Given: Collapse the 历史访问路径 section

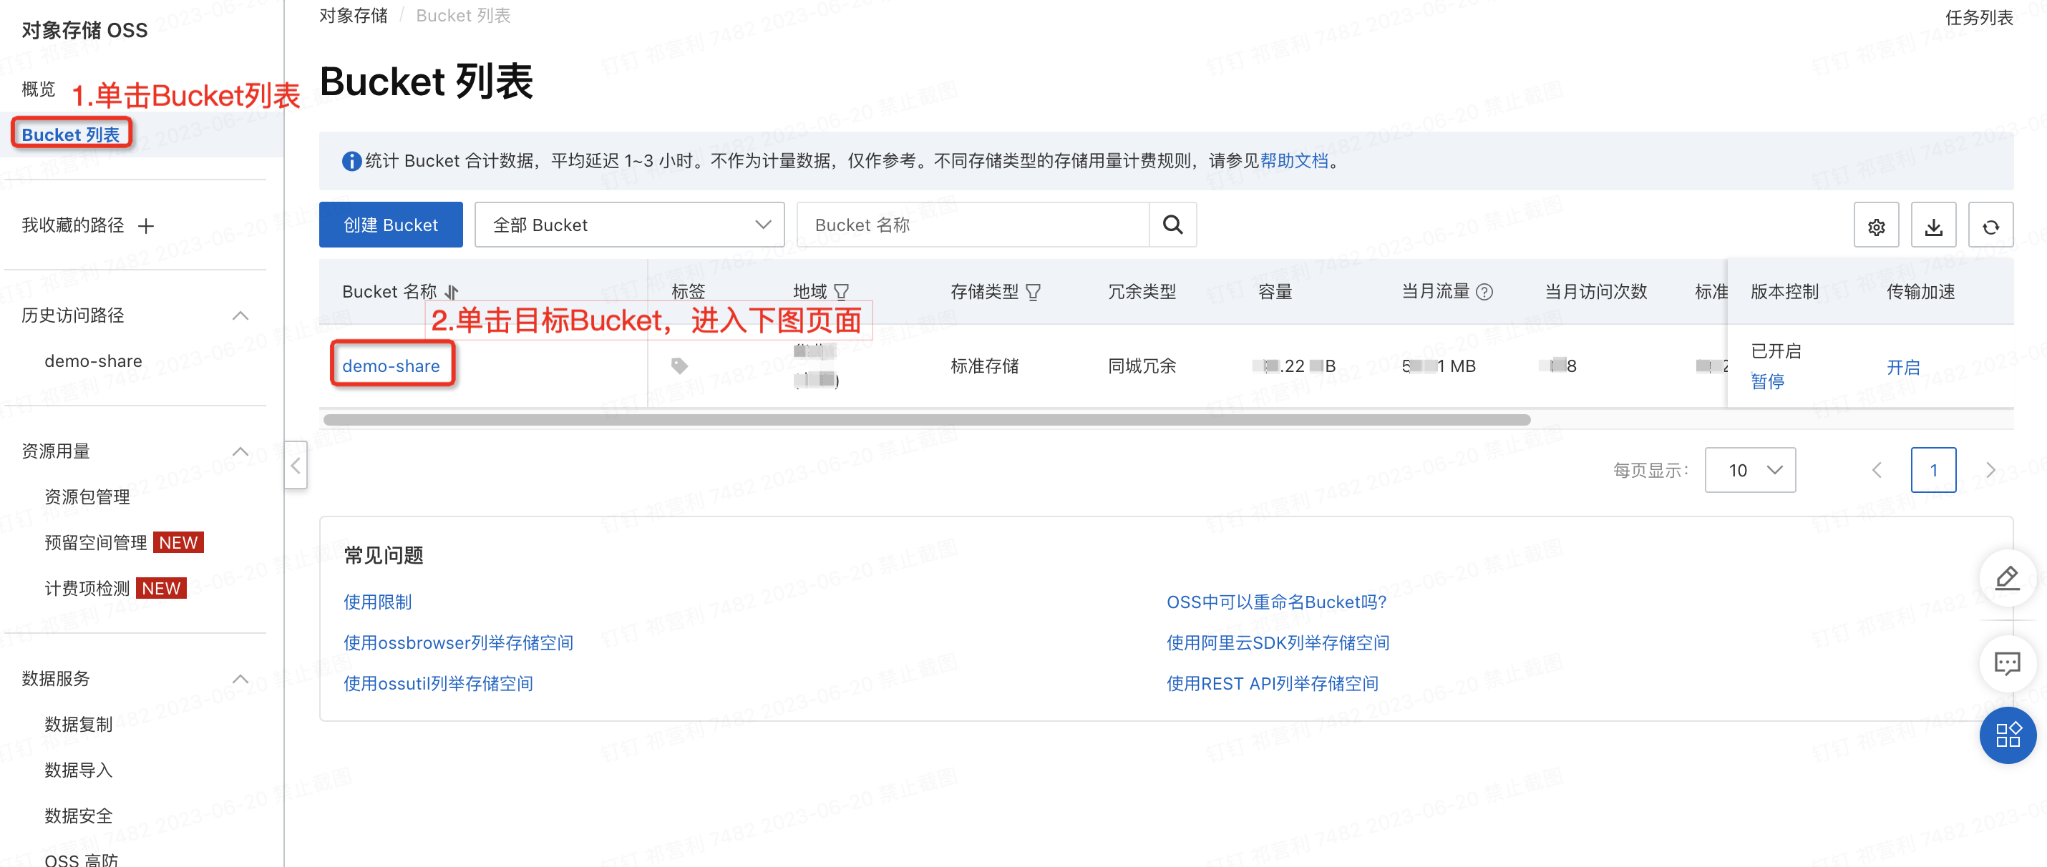Looking at the screenshot, I should [x=240, y=315].
